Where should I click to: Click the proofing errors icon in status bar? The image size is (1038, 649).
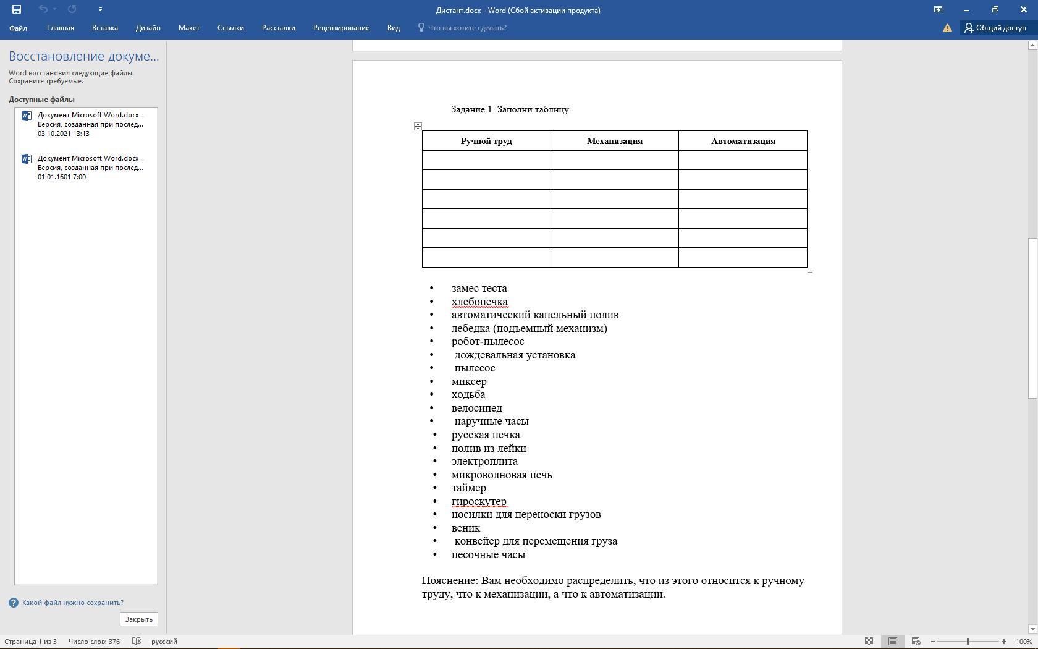tap(137, 642)
